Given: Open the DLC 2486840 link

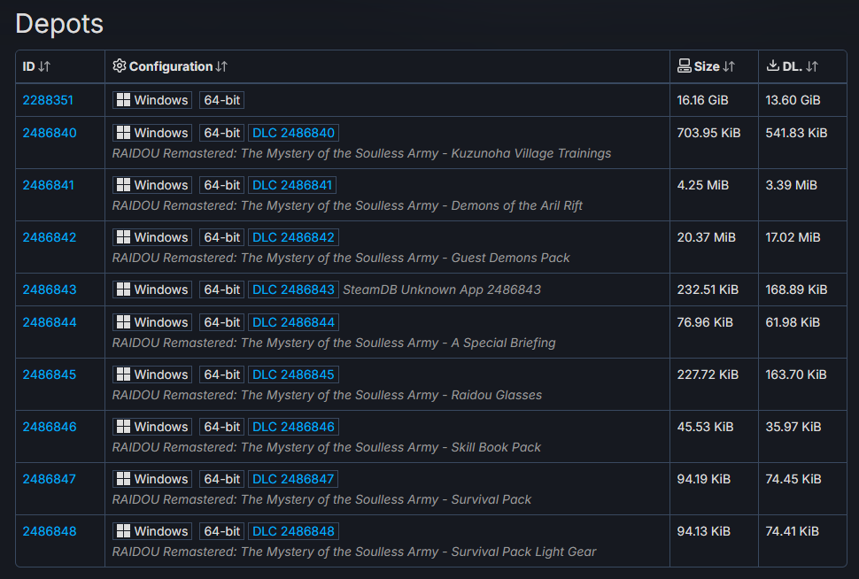Looking at the screenshot, I should (293, 133).
